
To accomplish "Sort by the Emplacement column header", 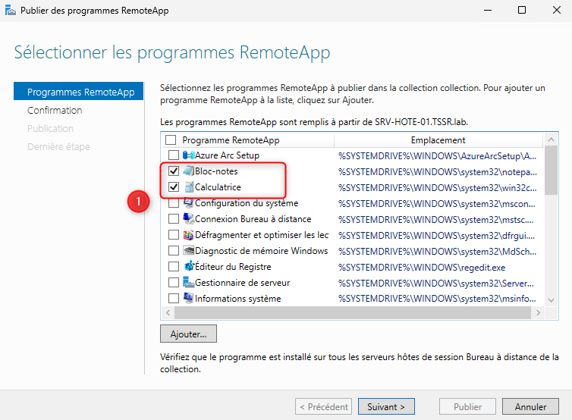I will (438, 140).
